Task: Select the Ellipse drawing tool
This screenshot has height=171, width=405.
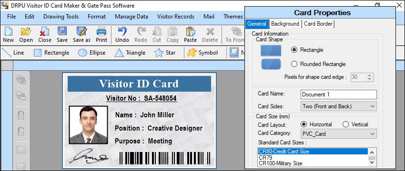Action: coord(91,53)
